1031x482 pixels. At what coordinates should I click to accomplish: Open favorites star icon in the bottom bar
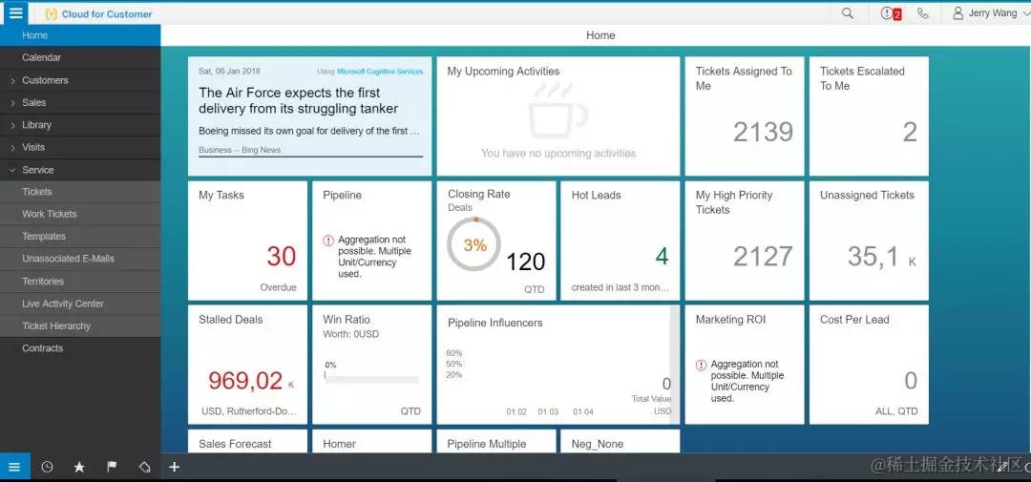pos(79,467)
